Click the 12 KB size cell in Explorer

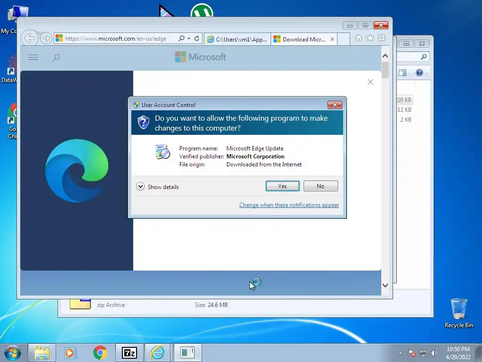404,109
